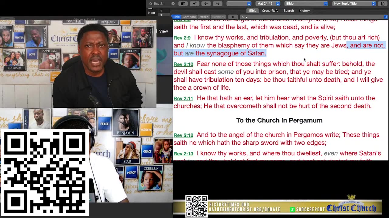Click the green dollar cash icon
This screenshot has width=389, height=218.
(292, 210)
